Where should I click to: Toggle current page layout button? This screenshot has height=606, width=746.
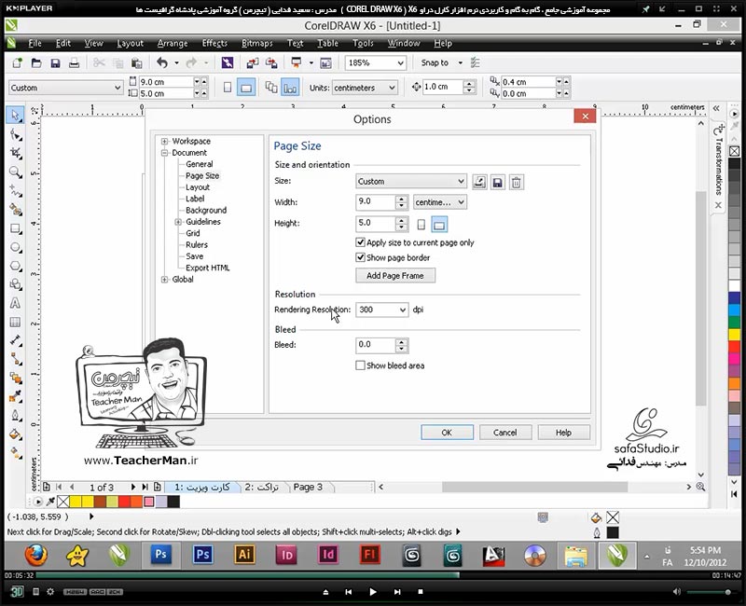coord(290,88)
